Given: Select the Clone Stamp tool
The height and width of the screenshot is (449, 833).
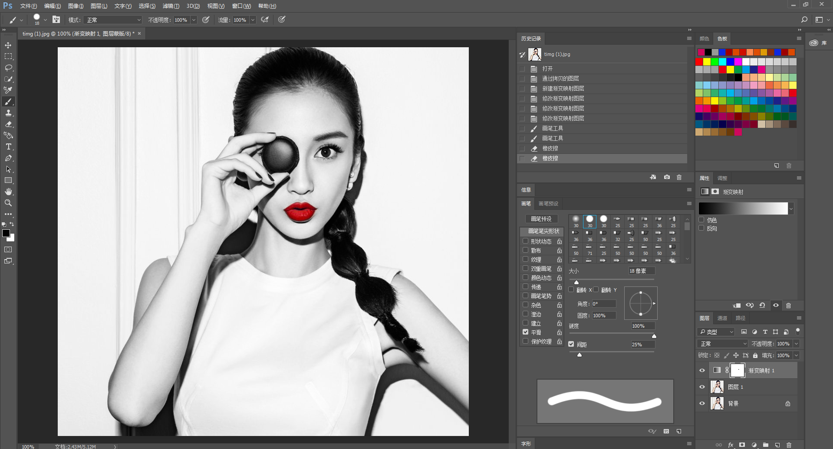Looking at the screenshot, I should pyautogui.click(x=8, y=113).
